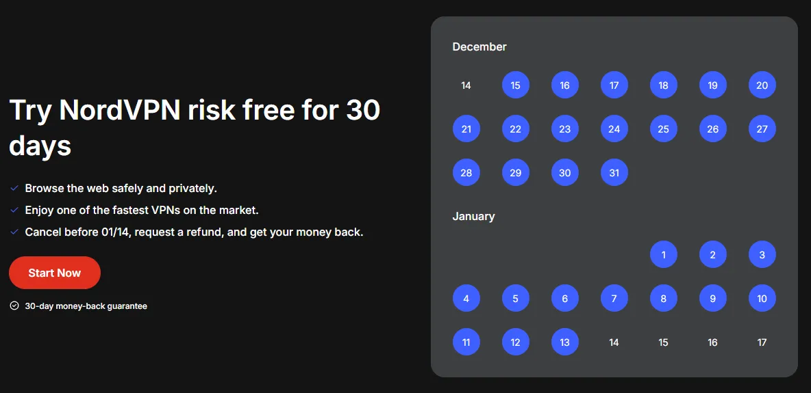Screen dimensions: 811x393
Task: Click the checkmark beside 'Enjoy one of the fastest VPNs'
Action: [14, 210]
